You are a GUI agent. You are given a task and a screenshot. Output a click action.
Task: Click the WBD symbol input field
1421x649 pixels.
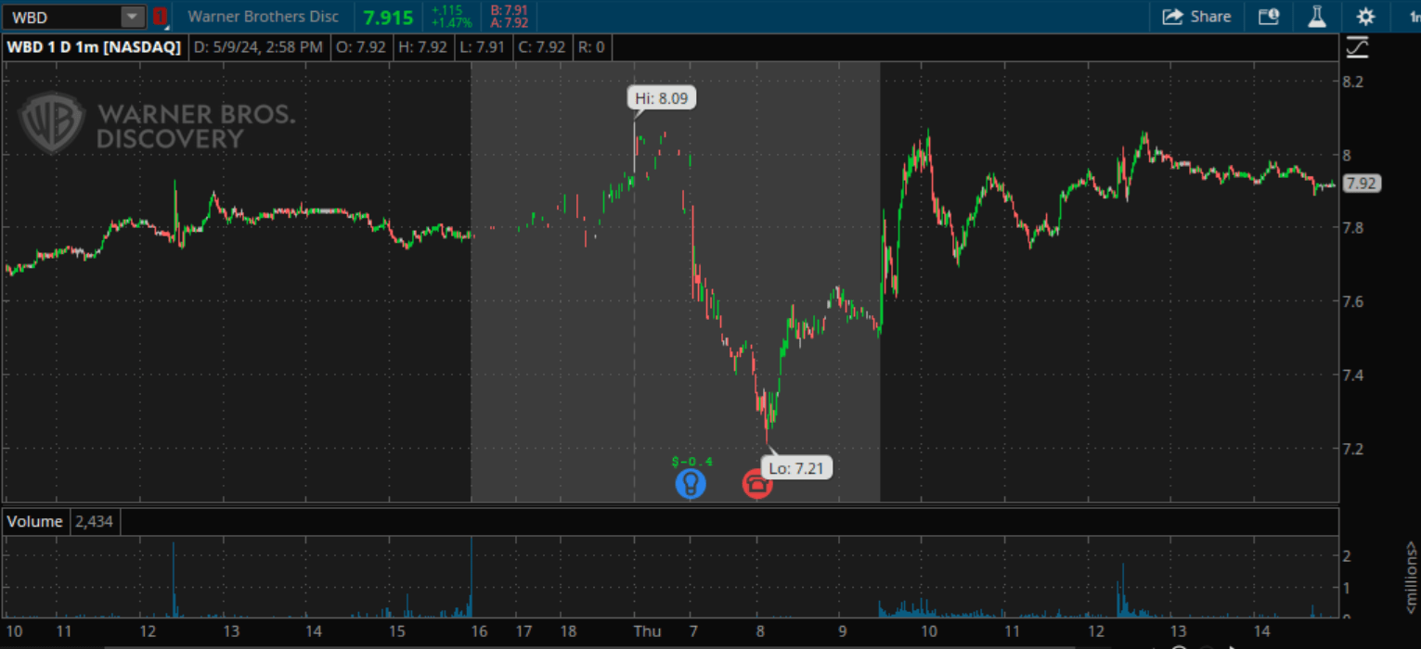(61, 17)
